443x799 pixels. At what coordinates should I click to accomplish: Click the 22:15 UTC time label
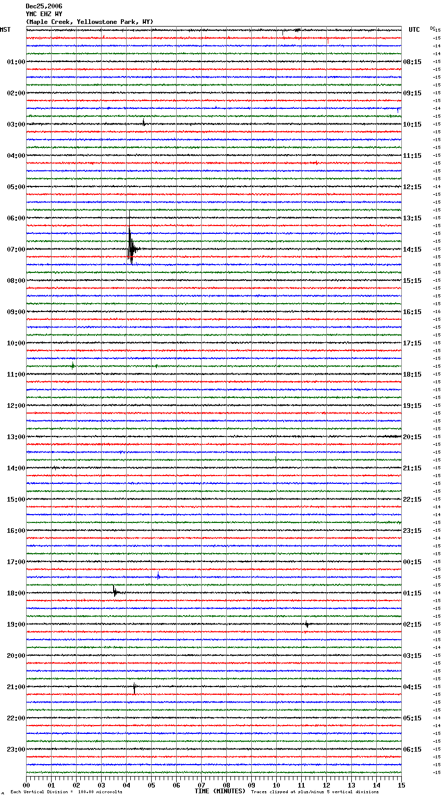(412, 500)
